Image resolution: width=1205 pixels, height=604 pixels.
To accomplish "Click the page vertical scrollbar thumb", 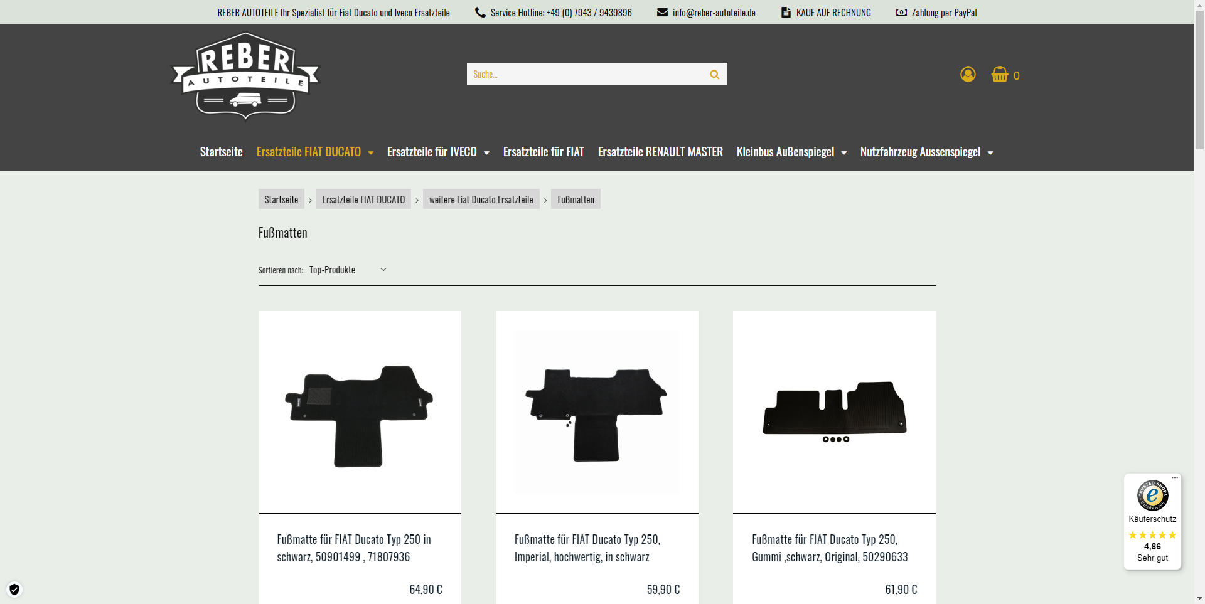I will (1199, 82).
